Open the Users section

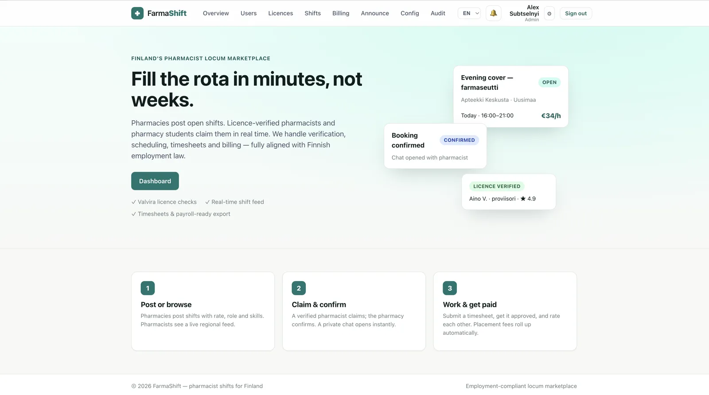pyautogui.click(x=249, y=13)
